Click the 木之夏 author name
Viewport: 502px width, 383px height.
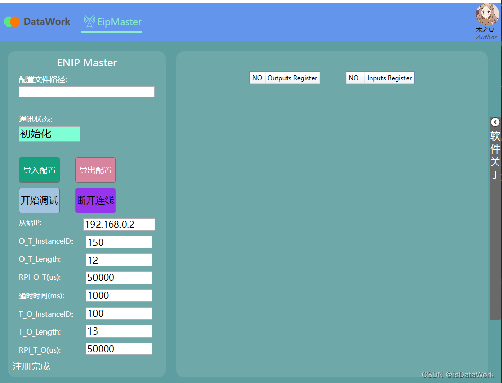click(485, 30)
